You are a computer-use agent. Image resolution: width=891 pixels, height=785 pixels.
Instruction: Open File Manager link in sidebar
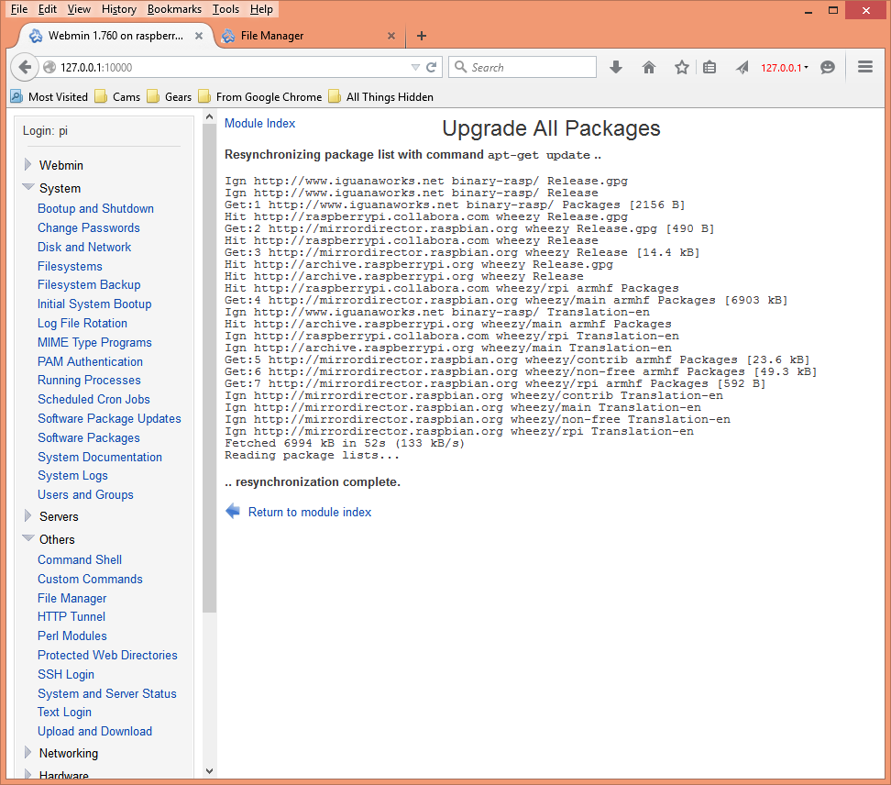[x=72, y=598]
